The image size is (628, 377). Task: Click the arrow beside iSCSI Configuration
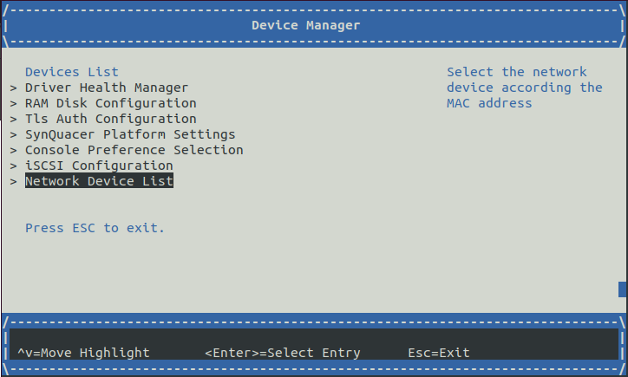click(14, 166)
